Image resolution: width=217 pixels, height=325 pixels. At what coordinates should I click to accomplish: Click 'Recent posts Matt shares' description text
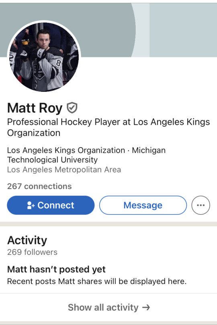(97, 282)
